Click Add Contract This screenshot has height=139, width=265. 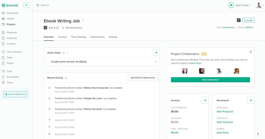[225, 122]
